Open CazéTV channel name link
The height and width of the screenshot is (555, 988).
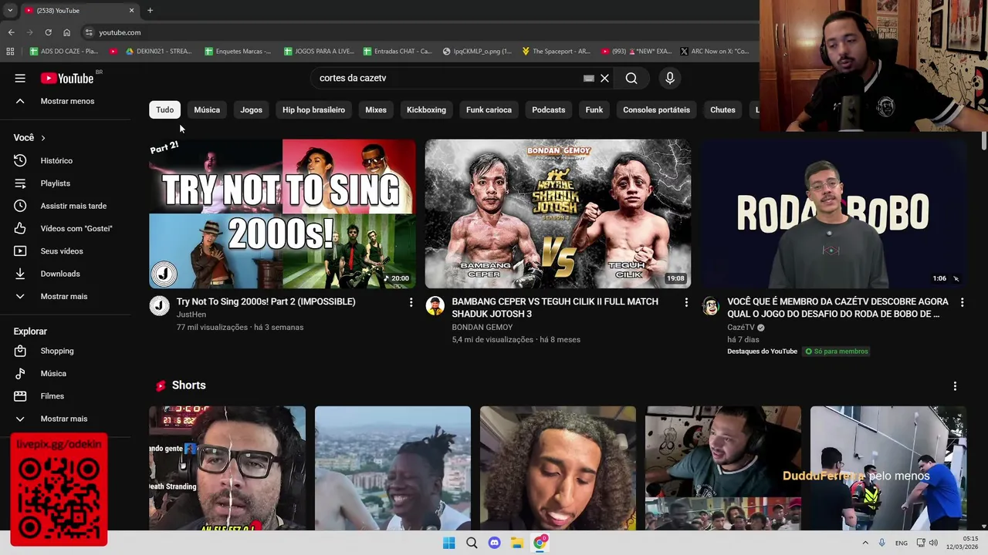point(741,327)
